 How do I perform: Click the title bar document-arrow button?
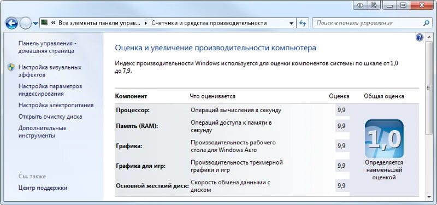point(374,5)
